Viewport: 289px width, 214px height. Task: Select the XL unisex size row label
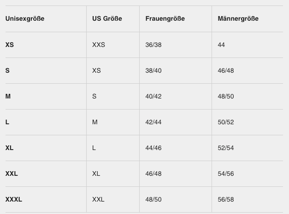point(10,148)
